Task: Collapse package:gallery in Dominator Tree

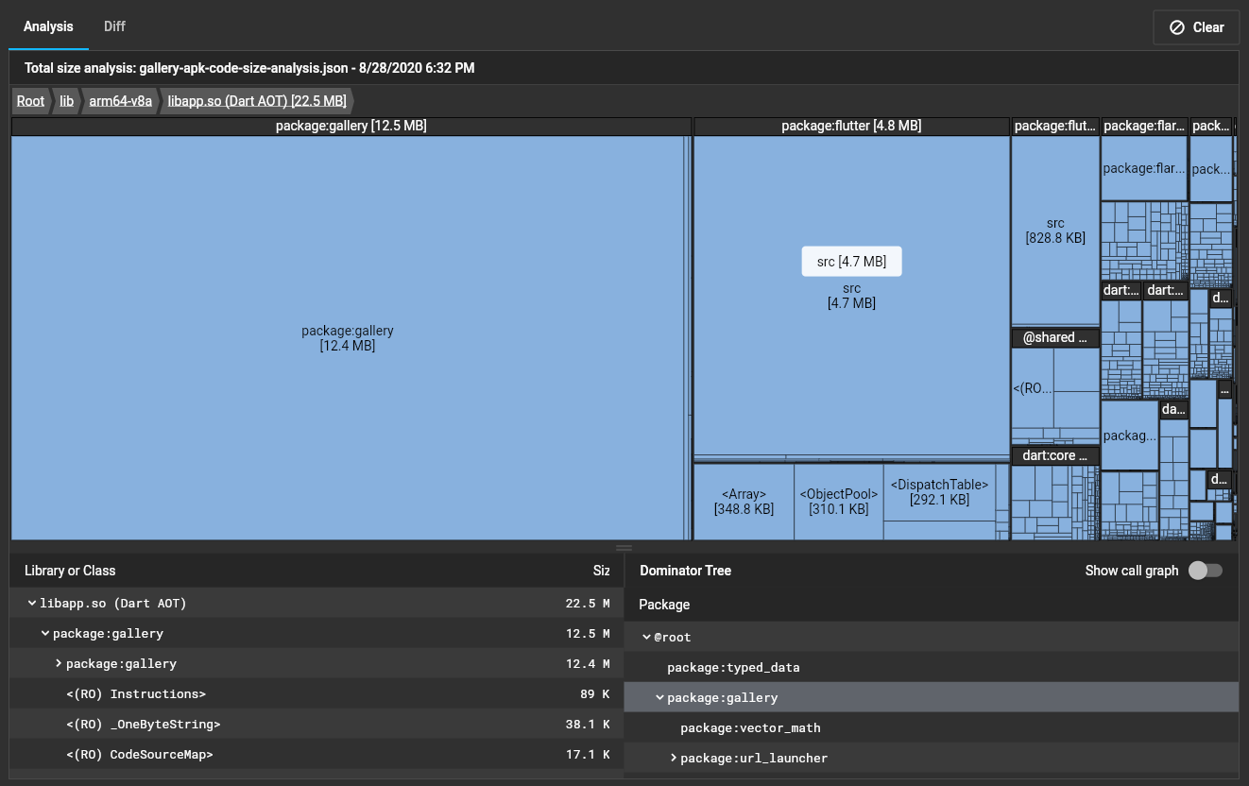Action: (659, 697)
